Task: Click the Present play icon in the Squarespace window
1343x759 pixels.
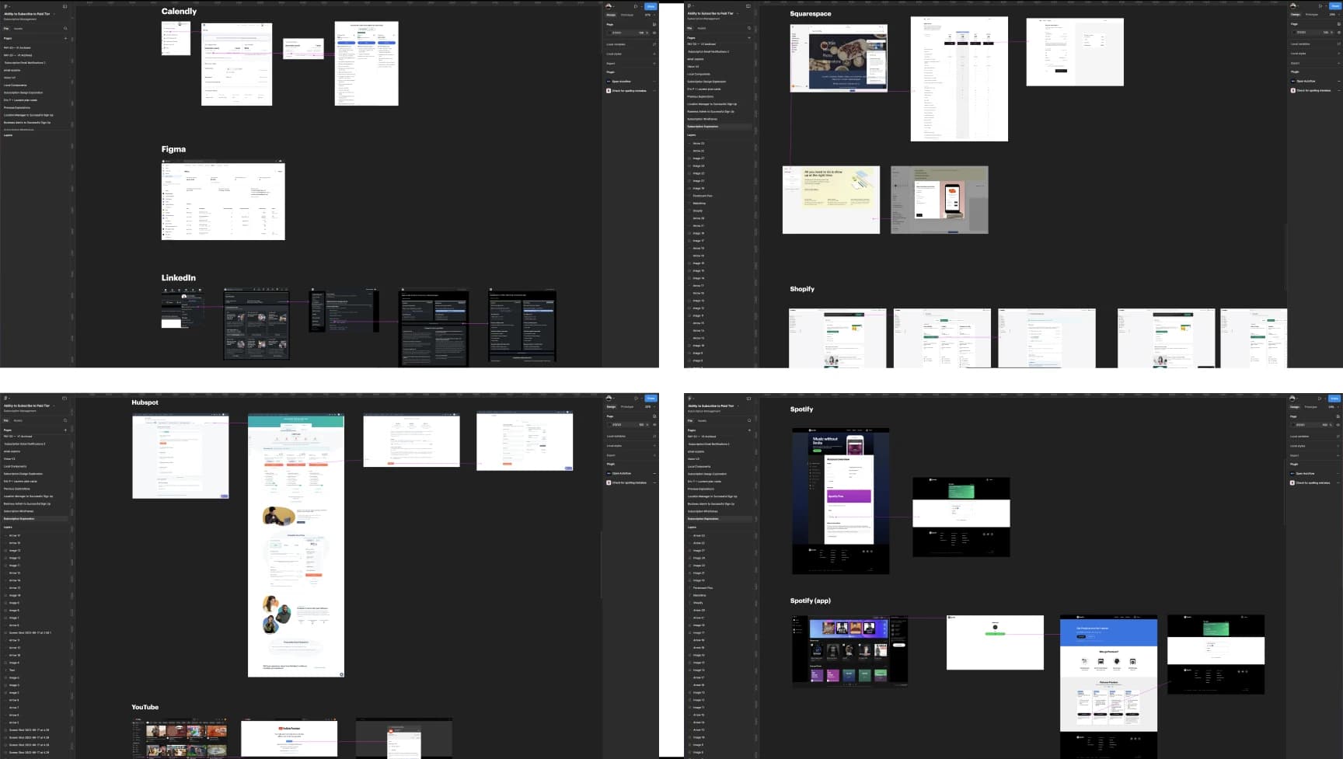Action: [x=1320, y=6]
